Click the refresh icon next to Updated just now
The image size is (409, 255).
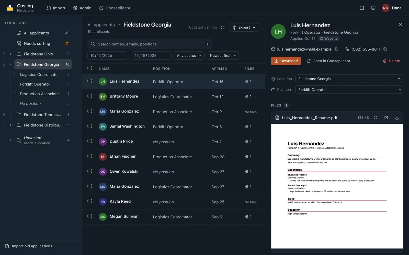click(223, 28)
